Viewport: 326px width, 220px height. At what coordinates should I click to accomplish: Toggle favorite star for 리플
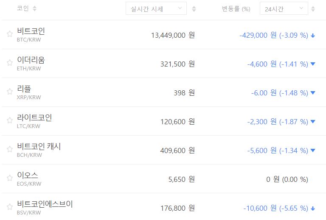pyautogui.click(x=10, y=92)
